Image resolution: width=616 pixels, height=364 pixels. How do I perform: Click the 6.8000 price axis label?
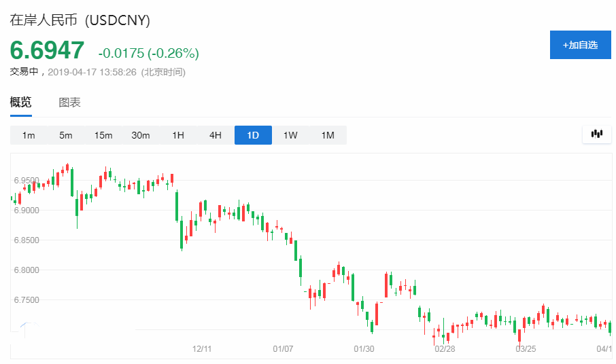click(26, 270)
